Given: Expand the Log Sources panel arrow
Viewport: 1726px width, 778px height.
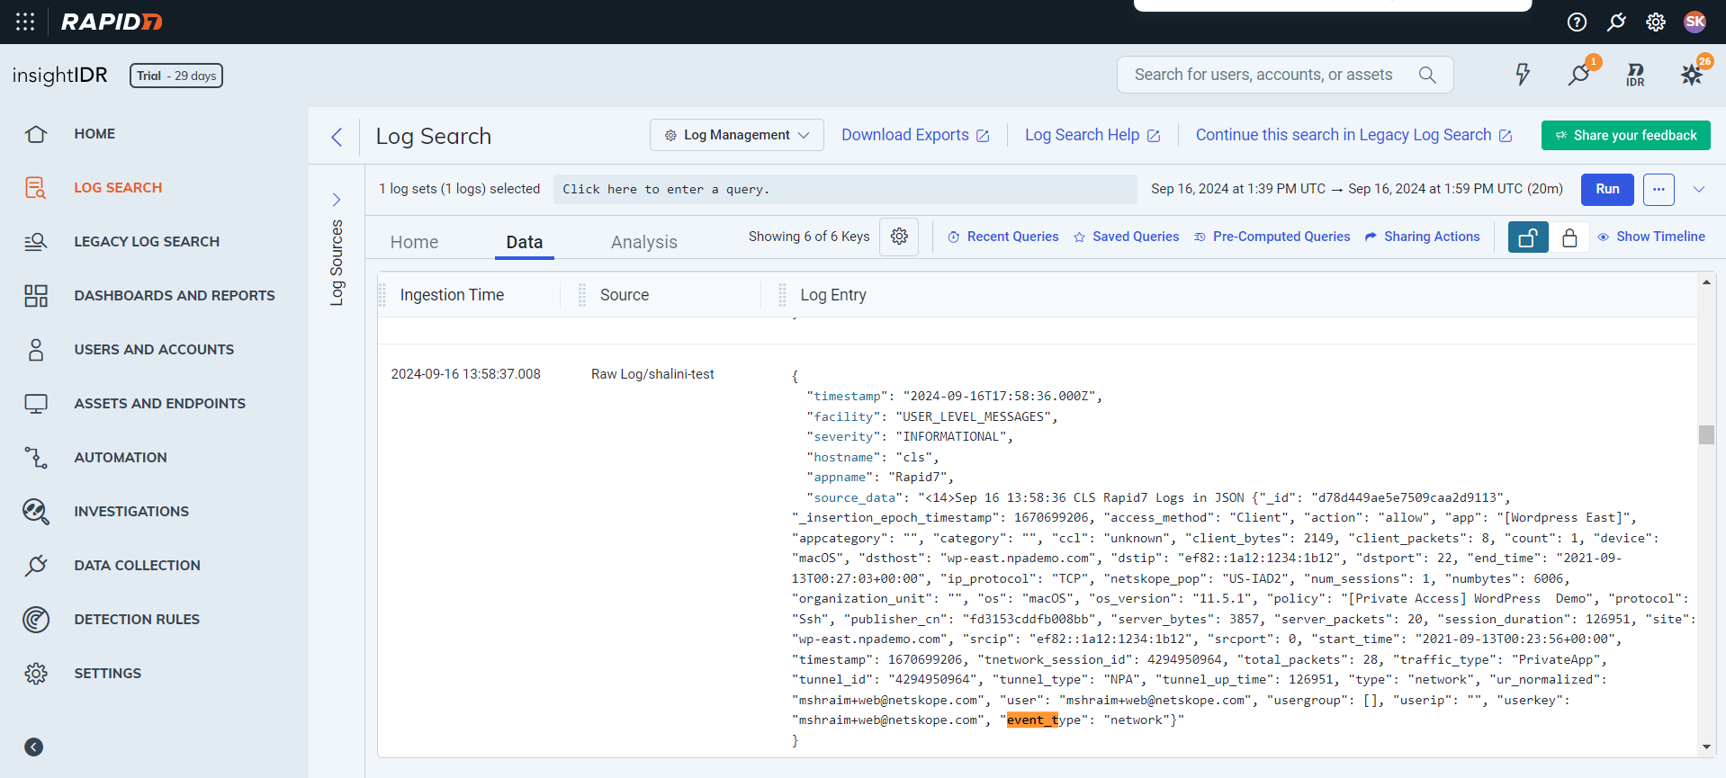Looking at the screenshot, I should click(x=337, y=200).
